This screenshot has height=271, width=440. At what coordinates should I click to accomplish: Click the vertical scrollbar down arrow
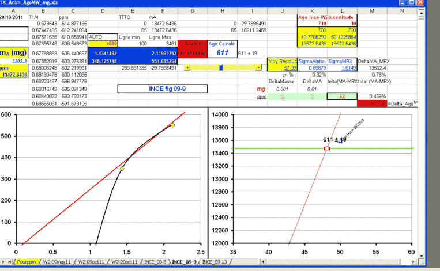click(x=421, y=256)
